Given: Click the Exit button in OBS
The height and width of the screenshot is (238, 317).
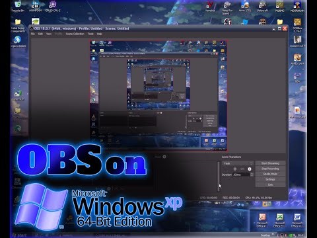Looking at the screenshot, I should [270, 184].
